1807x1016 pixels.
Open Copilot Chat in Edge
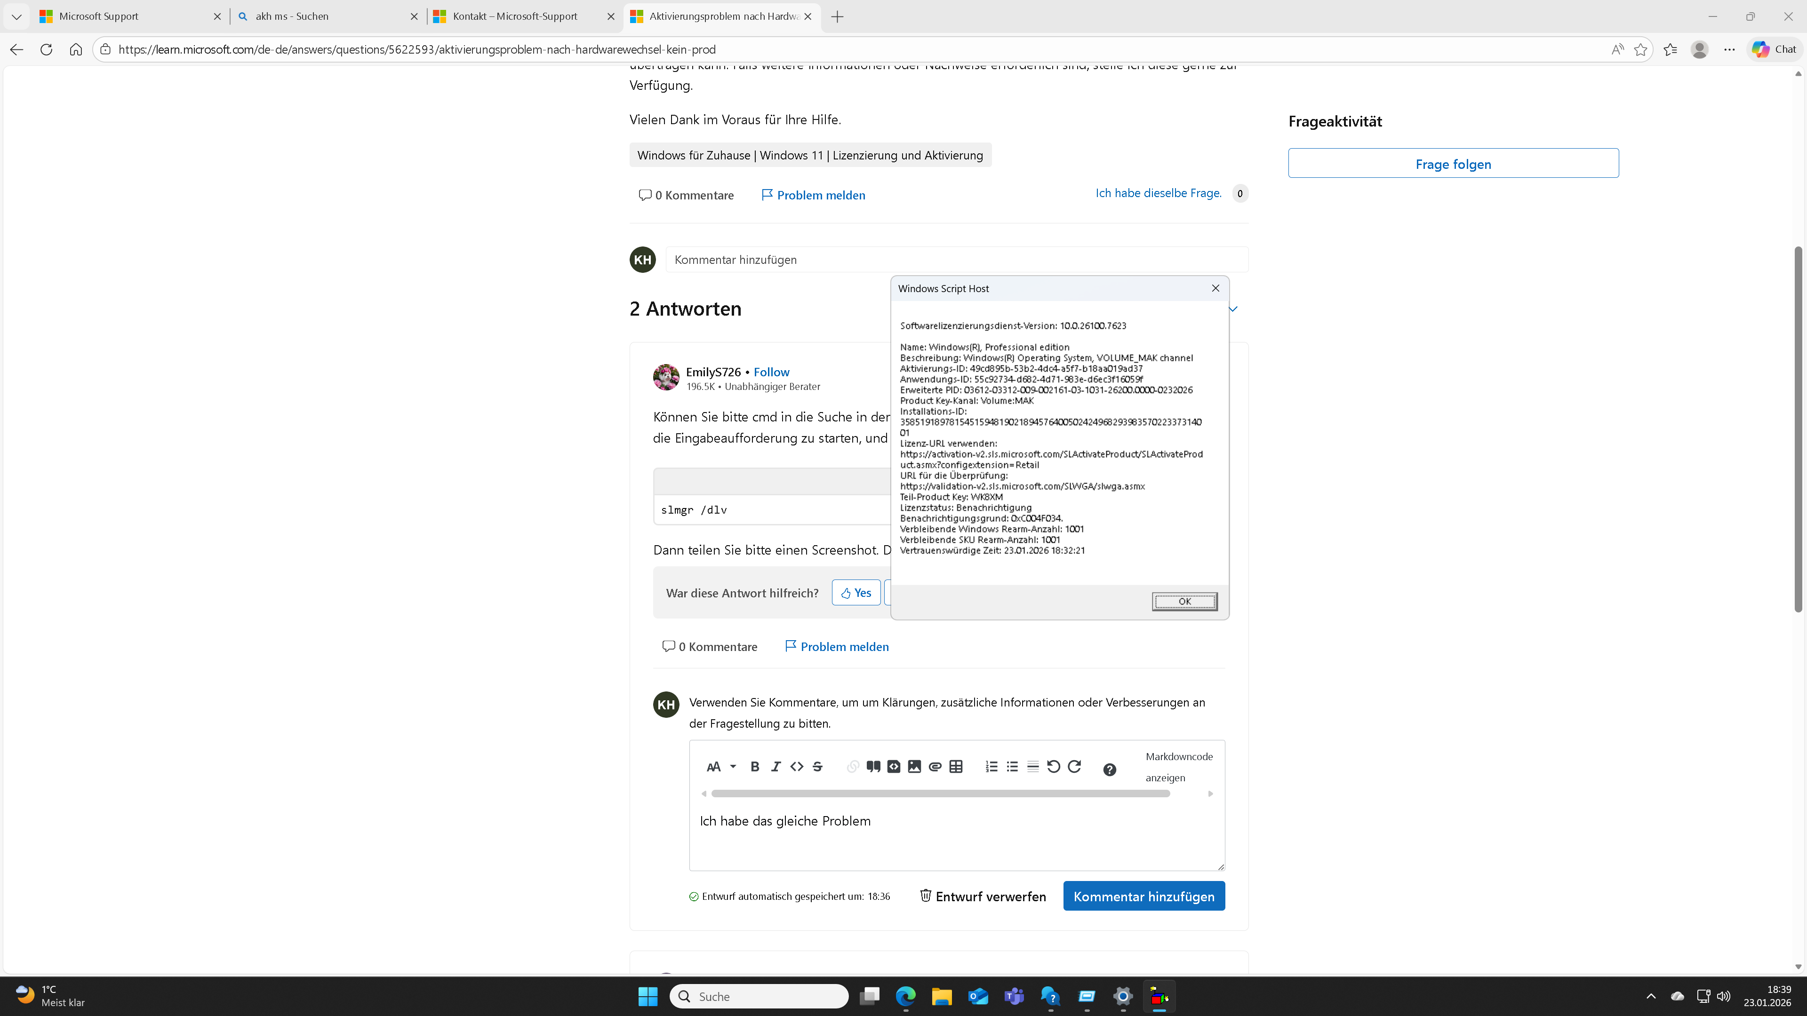[x=1773, y=49]
